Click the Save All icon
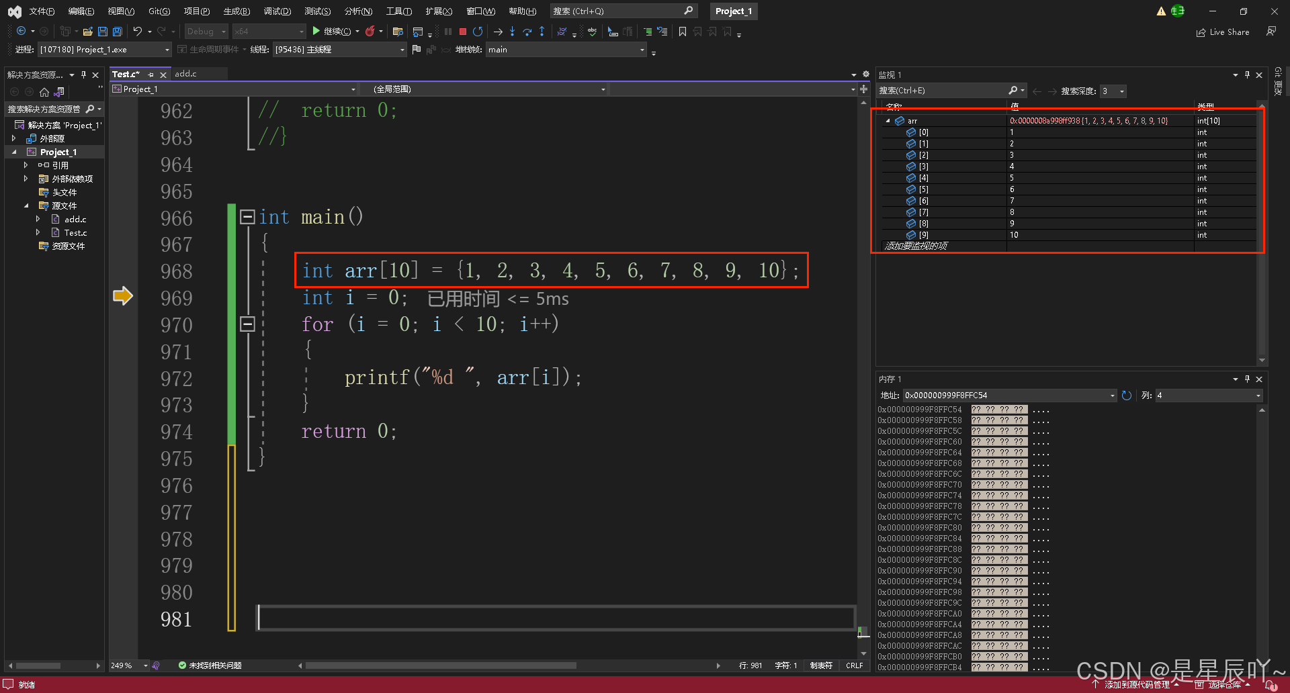The height and width of the screenshot is (693, 1290). point(118,32)
